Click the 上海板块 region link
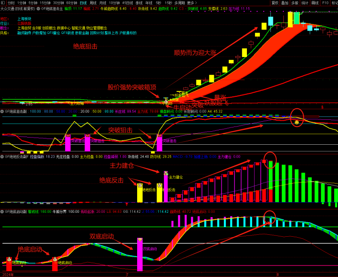338x277 pixels. click(x=24, y=18)
